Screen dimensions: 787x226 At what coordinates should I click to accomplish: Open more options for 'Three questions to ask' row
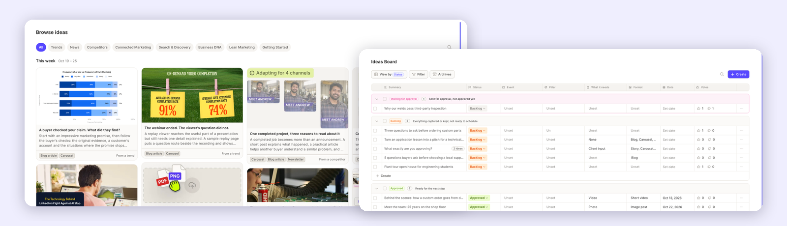tap(742, 131)
